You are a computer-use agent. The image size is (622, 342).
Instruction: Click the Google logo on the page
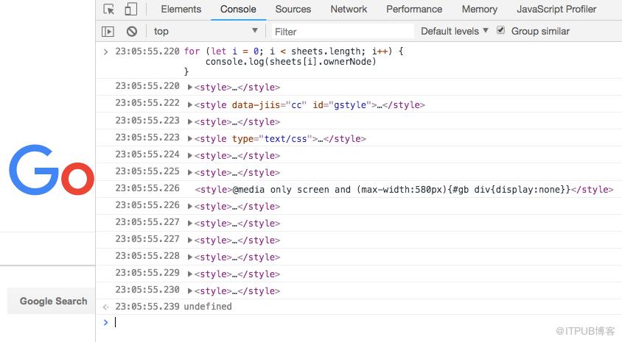(x=52, y=169)
